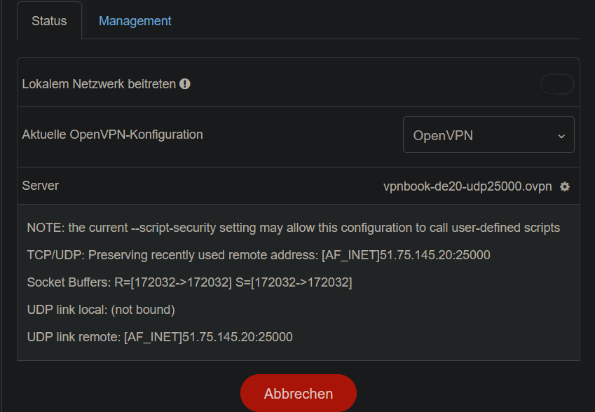Click the UDP link remote log line
Viewport: 595px width, 412px height.
159,337
